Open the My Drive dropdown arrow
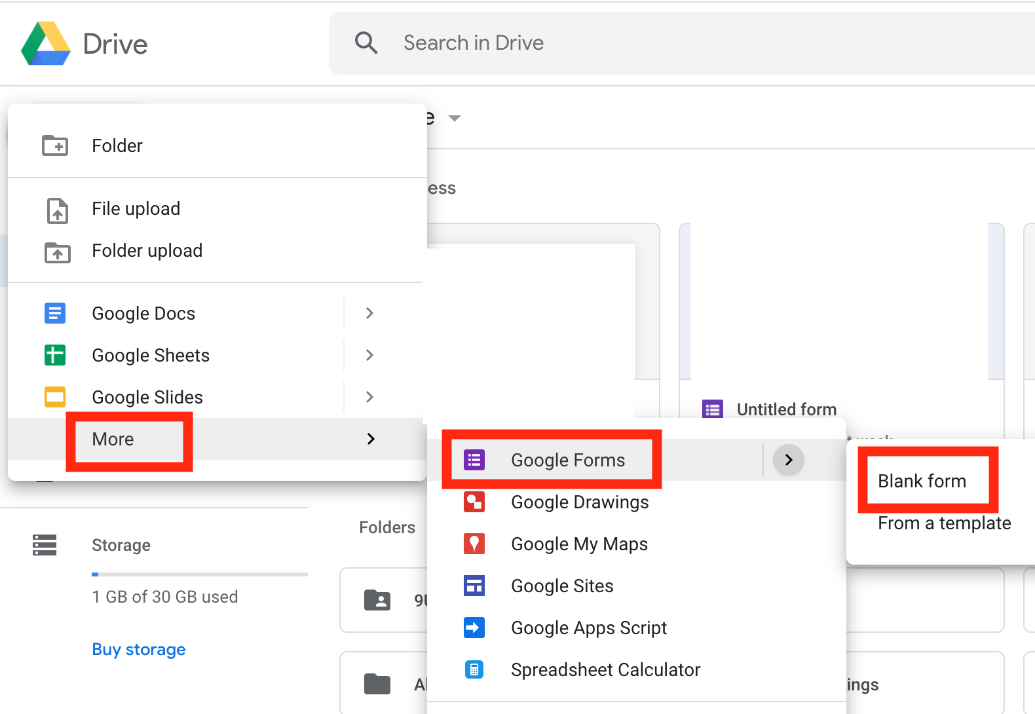The width and height of the screenshot is (1035, 714). (454, 119)
